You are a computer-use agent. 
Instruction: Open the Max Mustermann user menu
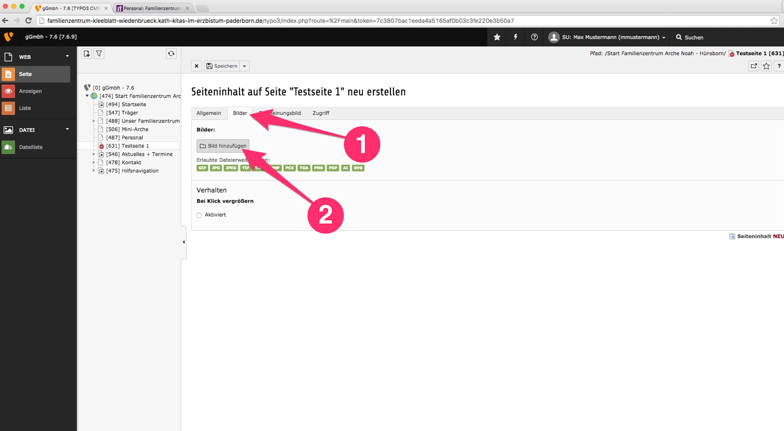608,37
